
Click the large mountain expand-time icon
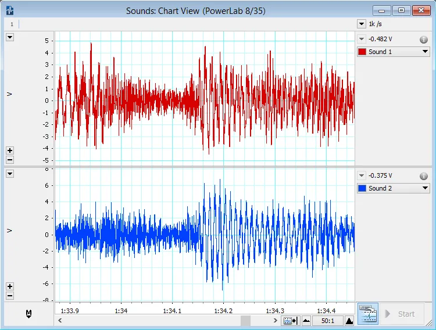(x=349, y=321)
